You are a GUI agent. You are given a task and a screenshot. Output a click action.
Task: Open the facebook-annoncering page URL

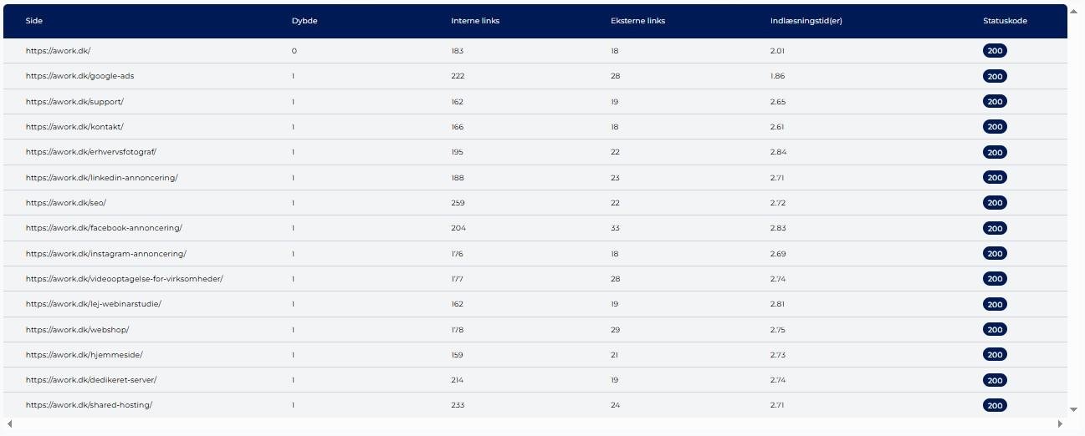click(104, 228)
